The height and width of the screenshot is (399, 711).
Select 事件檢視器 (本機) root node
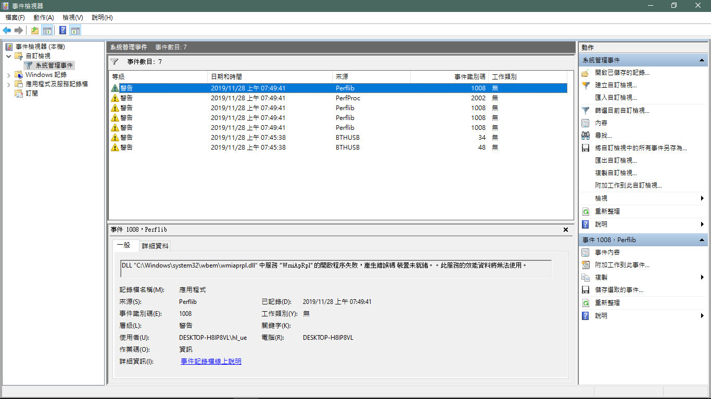point(40,47)
